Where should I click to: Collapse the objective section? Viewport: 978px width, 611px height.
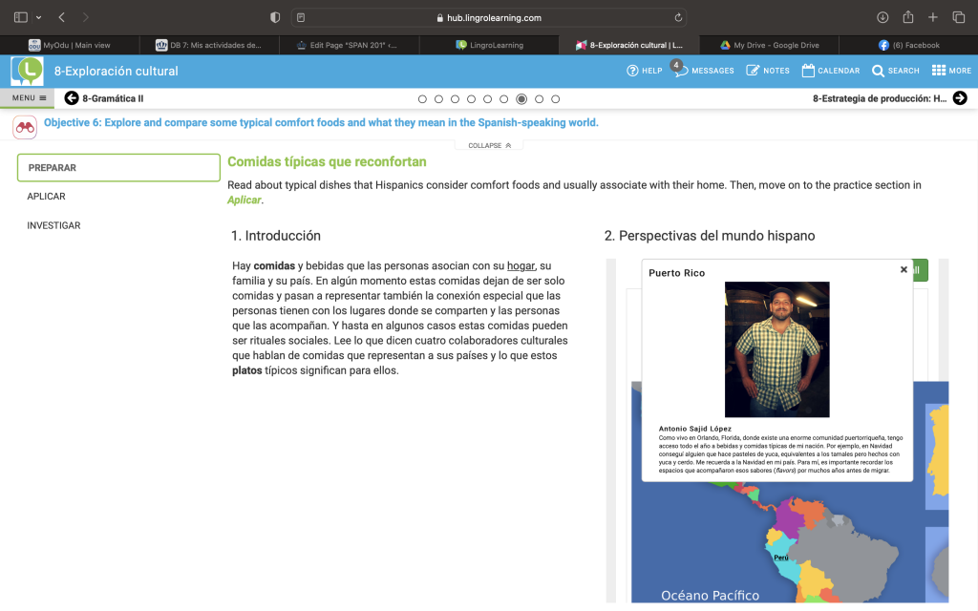[489, 145]
